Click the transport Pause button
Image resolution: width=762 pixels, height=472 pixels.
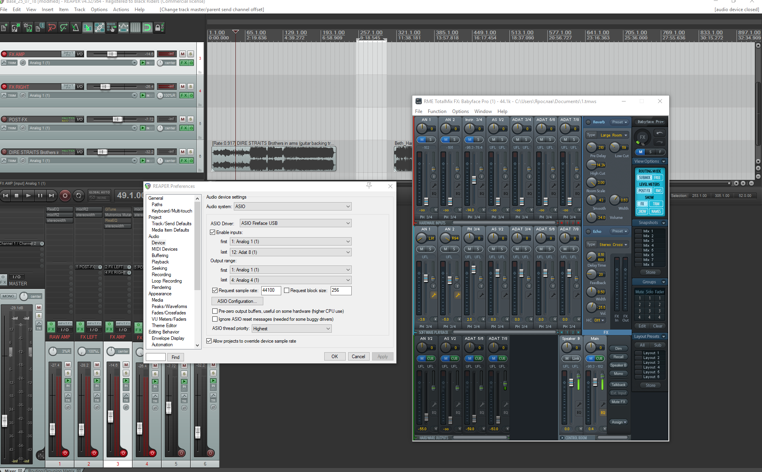(x=40, y=195)
